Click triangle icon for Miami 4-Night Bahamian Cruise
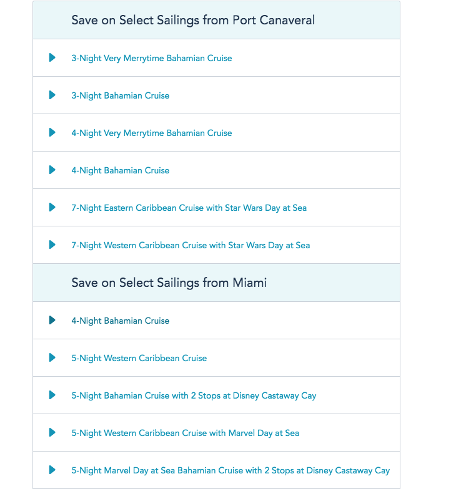Viewport: 461px width, 489px height. [52, 321]
